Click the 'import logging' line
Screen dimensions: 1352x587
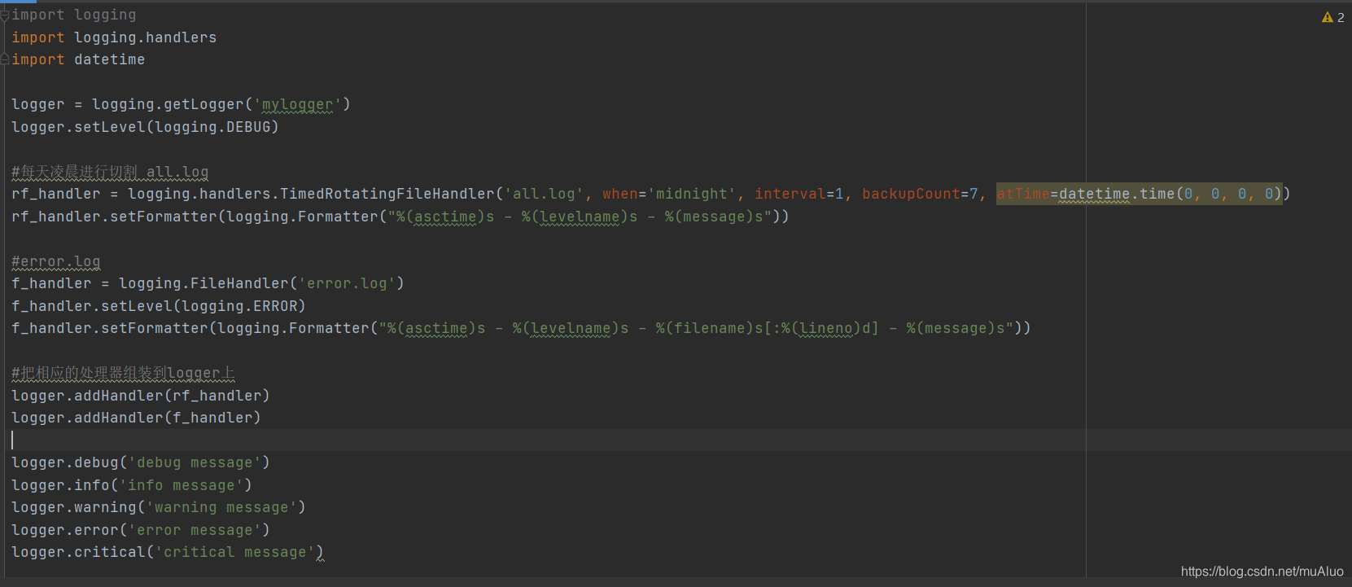(x=74, y=15)
